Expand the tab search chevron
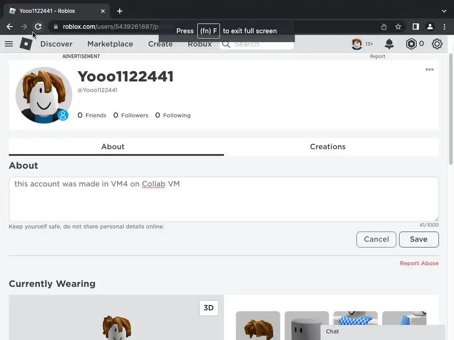The width and height of the screenshot is (454, 340). [444, 11]
